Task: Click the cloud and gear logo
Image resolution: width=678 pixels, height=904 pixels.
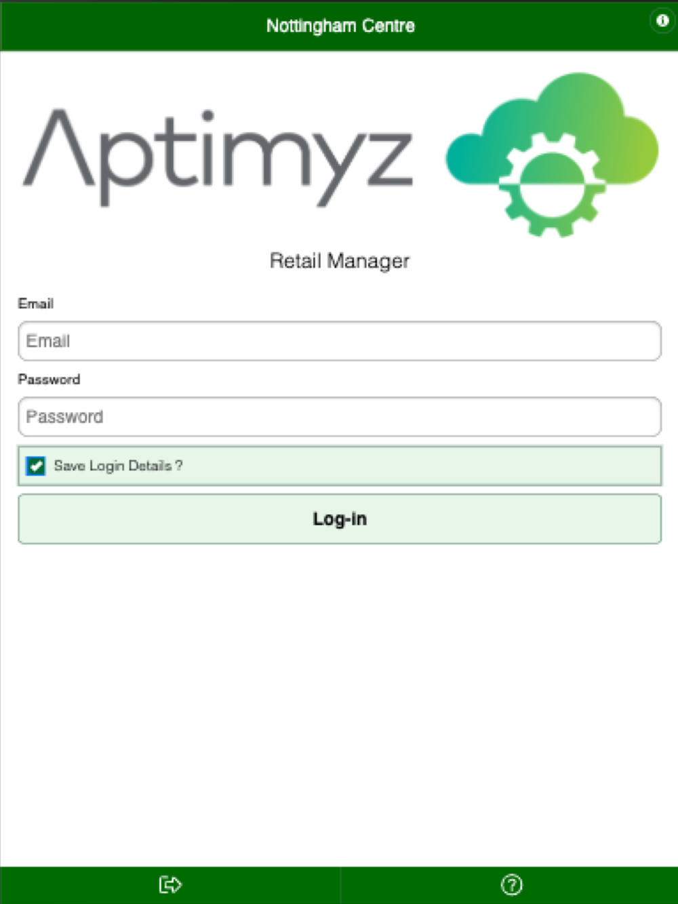Action: point(552,155)
